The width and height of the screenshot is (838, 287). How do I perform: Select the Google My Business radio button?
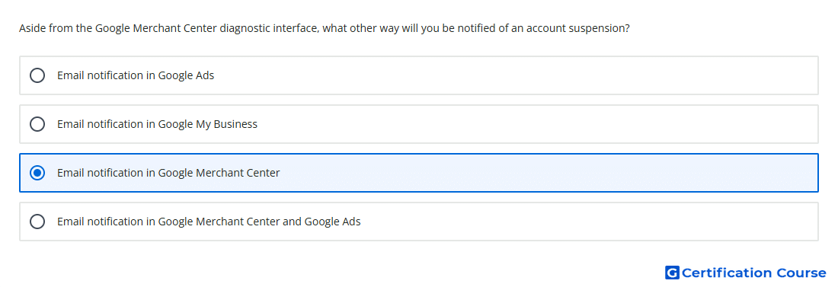tap(37, 124)
